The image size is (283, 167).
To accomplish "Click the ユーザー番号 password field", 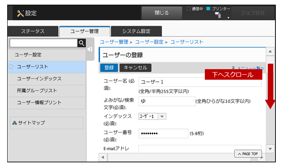I will point(163,134).
